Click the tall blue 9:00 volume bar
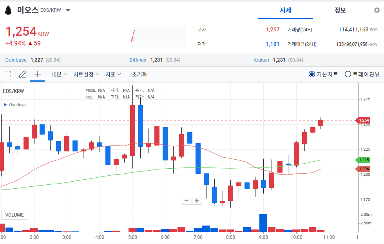 (x=263, y=223)
